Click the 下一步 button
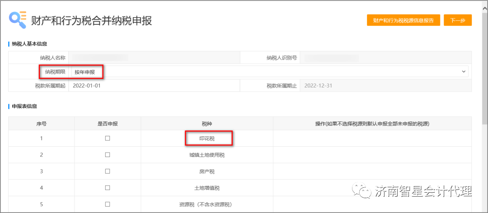 coord(458,20)
